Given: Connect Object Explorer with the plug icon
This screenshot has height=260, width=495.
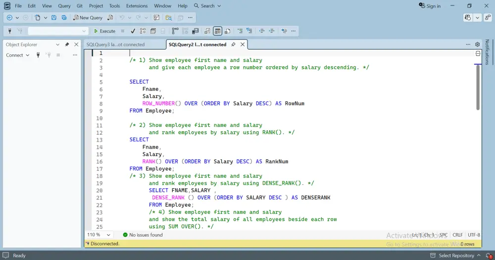Looking at the screenshot, I should click(x=38, y=55).
